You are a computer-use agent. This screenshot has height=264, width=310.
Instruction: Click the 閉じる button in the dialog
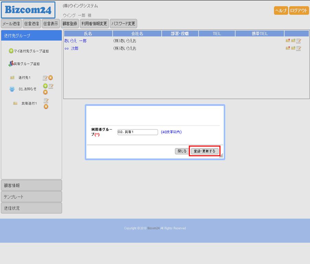tap(182, 151)
